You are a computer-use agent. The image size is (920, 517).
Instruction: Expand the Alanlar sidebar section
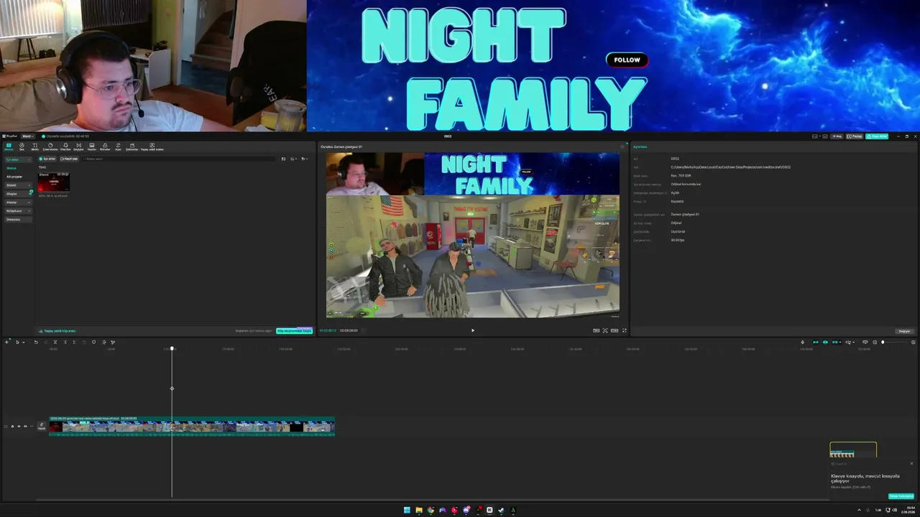[19, 202]
